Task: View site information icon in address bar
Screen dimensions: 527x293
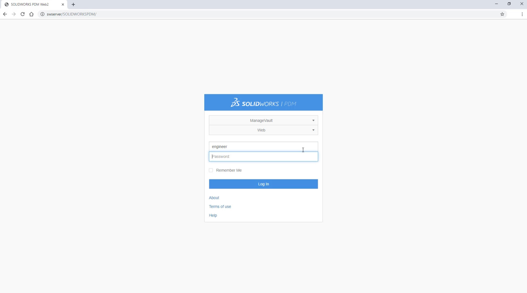Action: point(42,14)
